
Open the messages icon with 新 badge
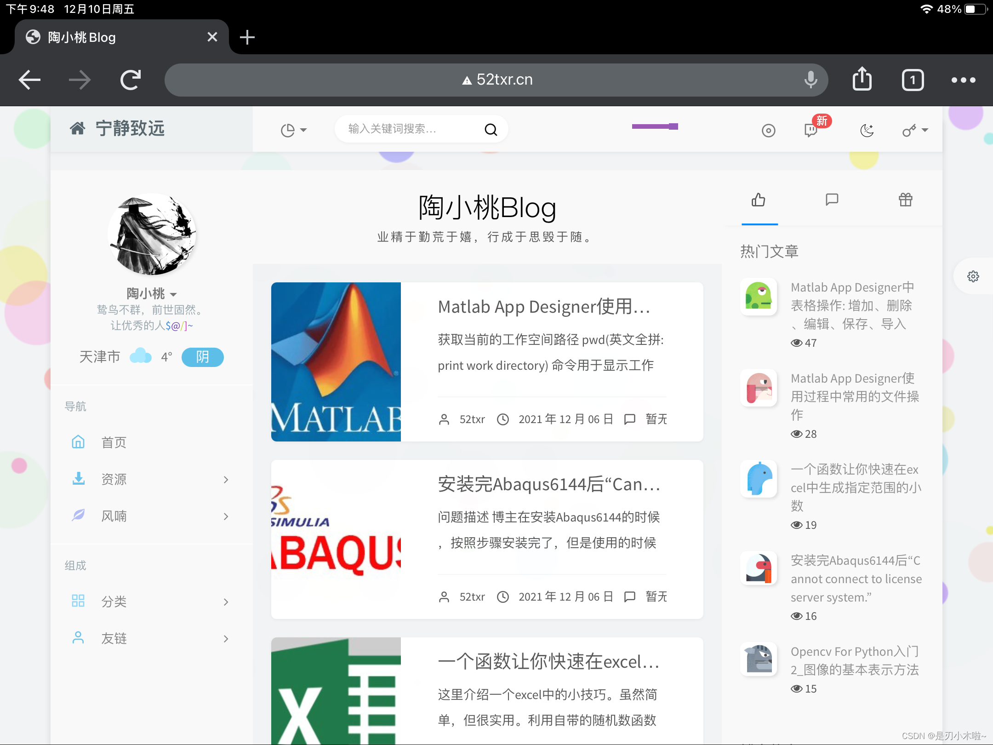click(x=811, y=130)
